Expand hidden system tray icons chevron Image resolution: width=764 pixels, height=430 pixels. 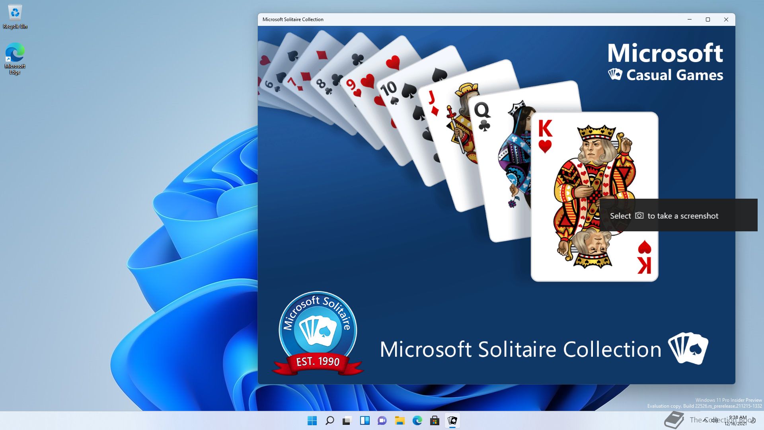point(706,420)
